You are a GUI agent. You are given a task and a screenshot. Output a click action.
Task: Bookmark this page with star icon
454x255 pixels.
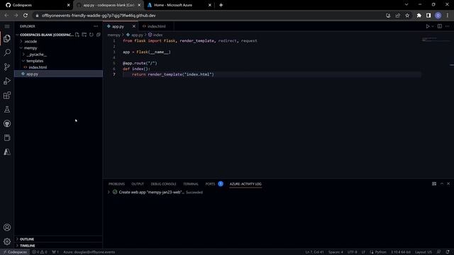407,16
